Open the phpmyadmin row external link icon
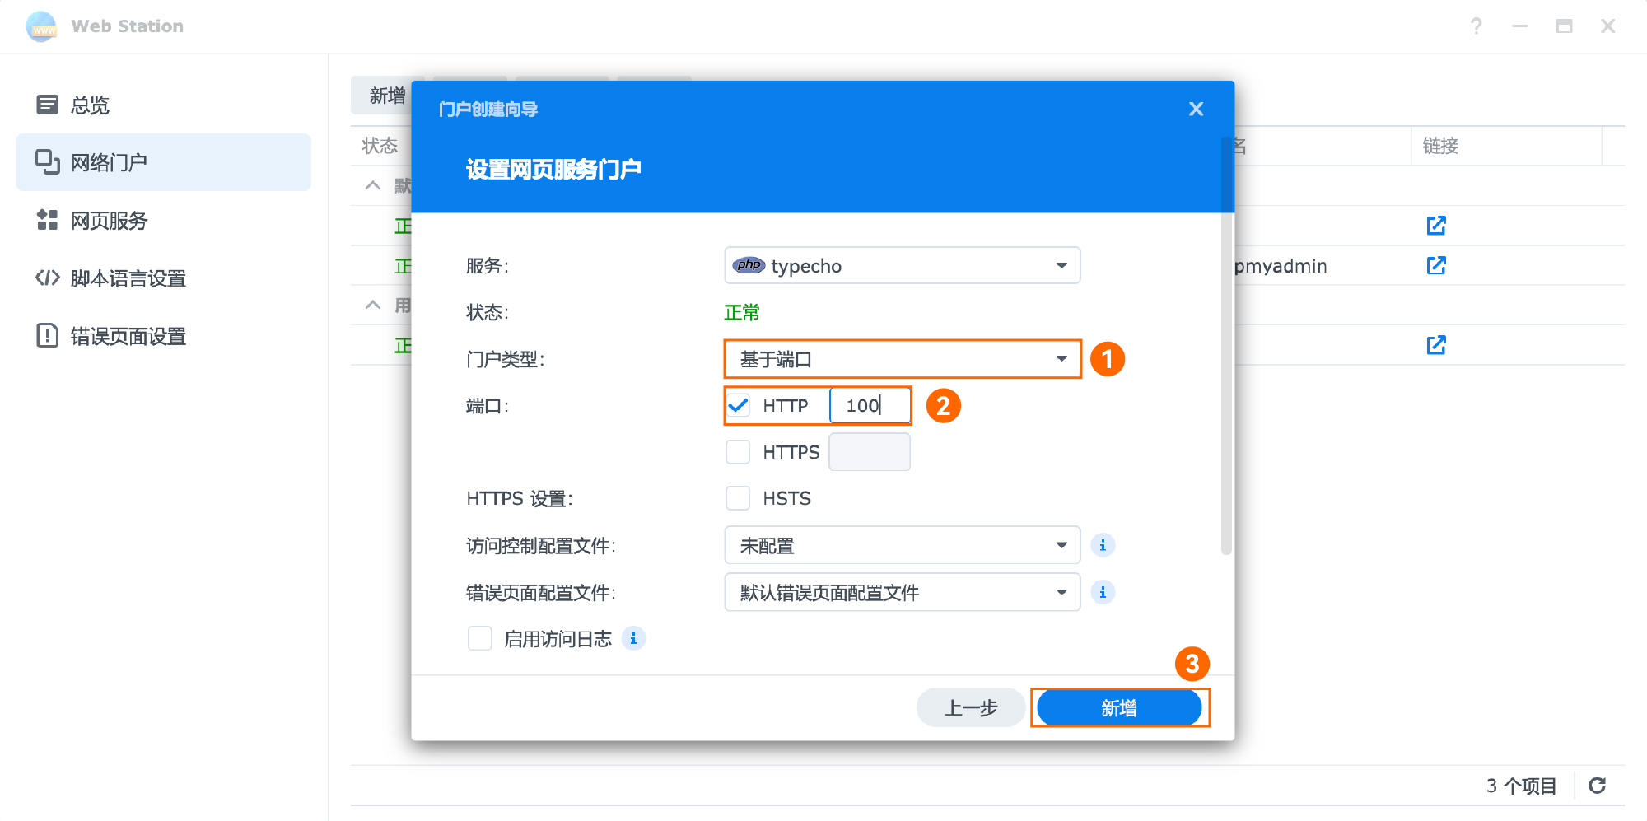This screenshot has height=821, width=1647. [x=1435, y=265]
